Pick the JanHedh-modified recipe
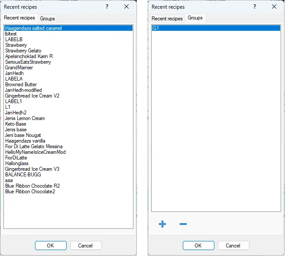Screen dimensions: 285x260 click(x=68, y=90)
